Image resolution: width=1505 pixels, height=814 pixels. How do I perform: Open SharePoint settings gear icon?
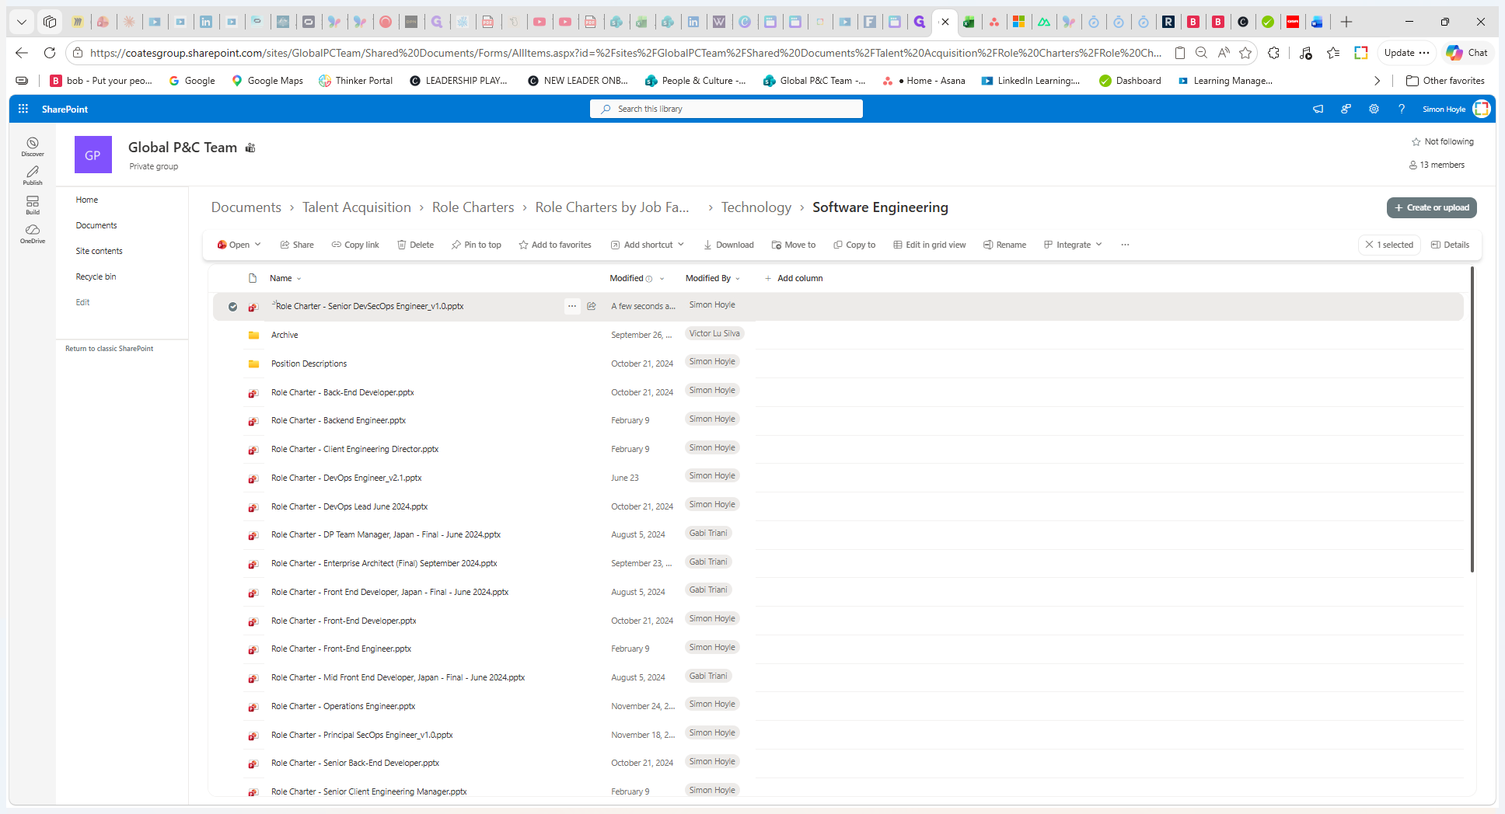coord(1374,109)
